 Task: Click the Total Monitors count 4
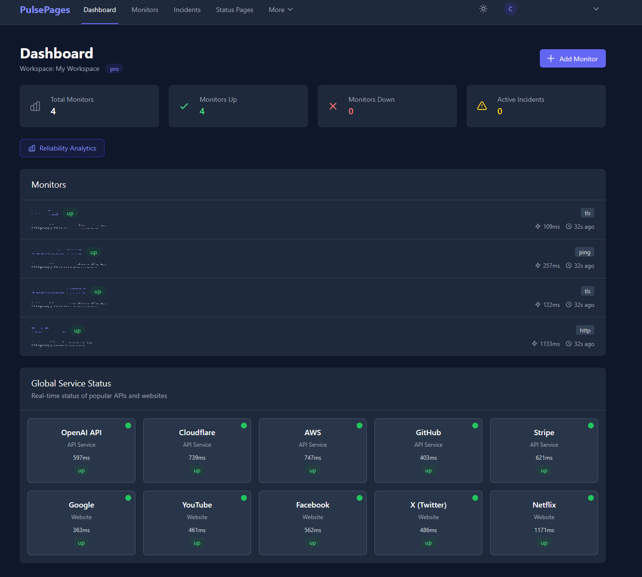pyautogui.click(x=53, y=111)
